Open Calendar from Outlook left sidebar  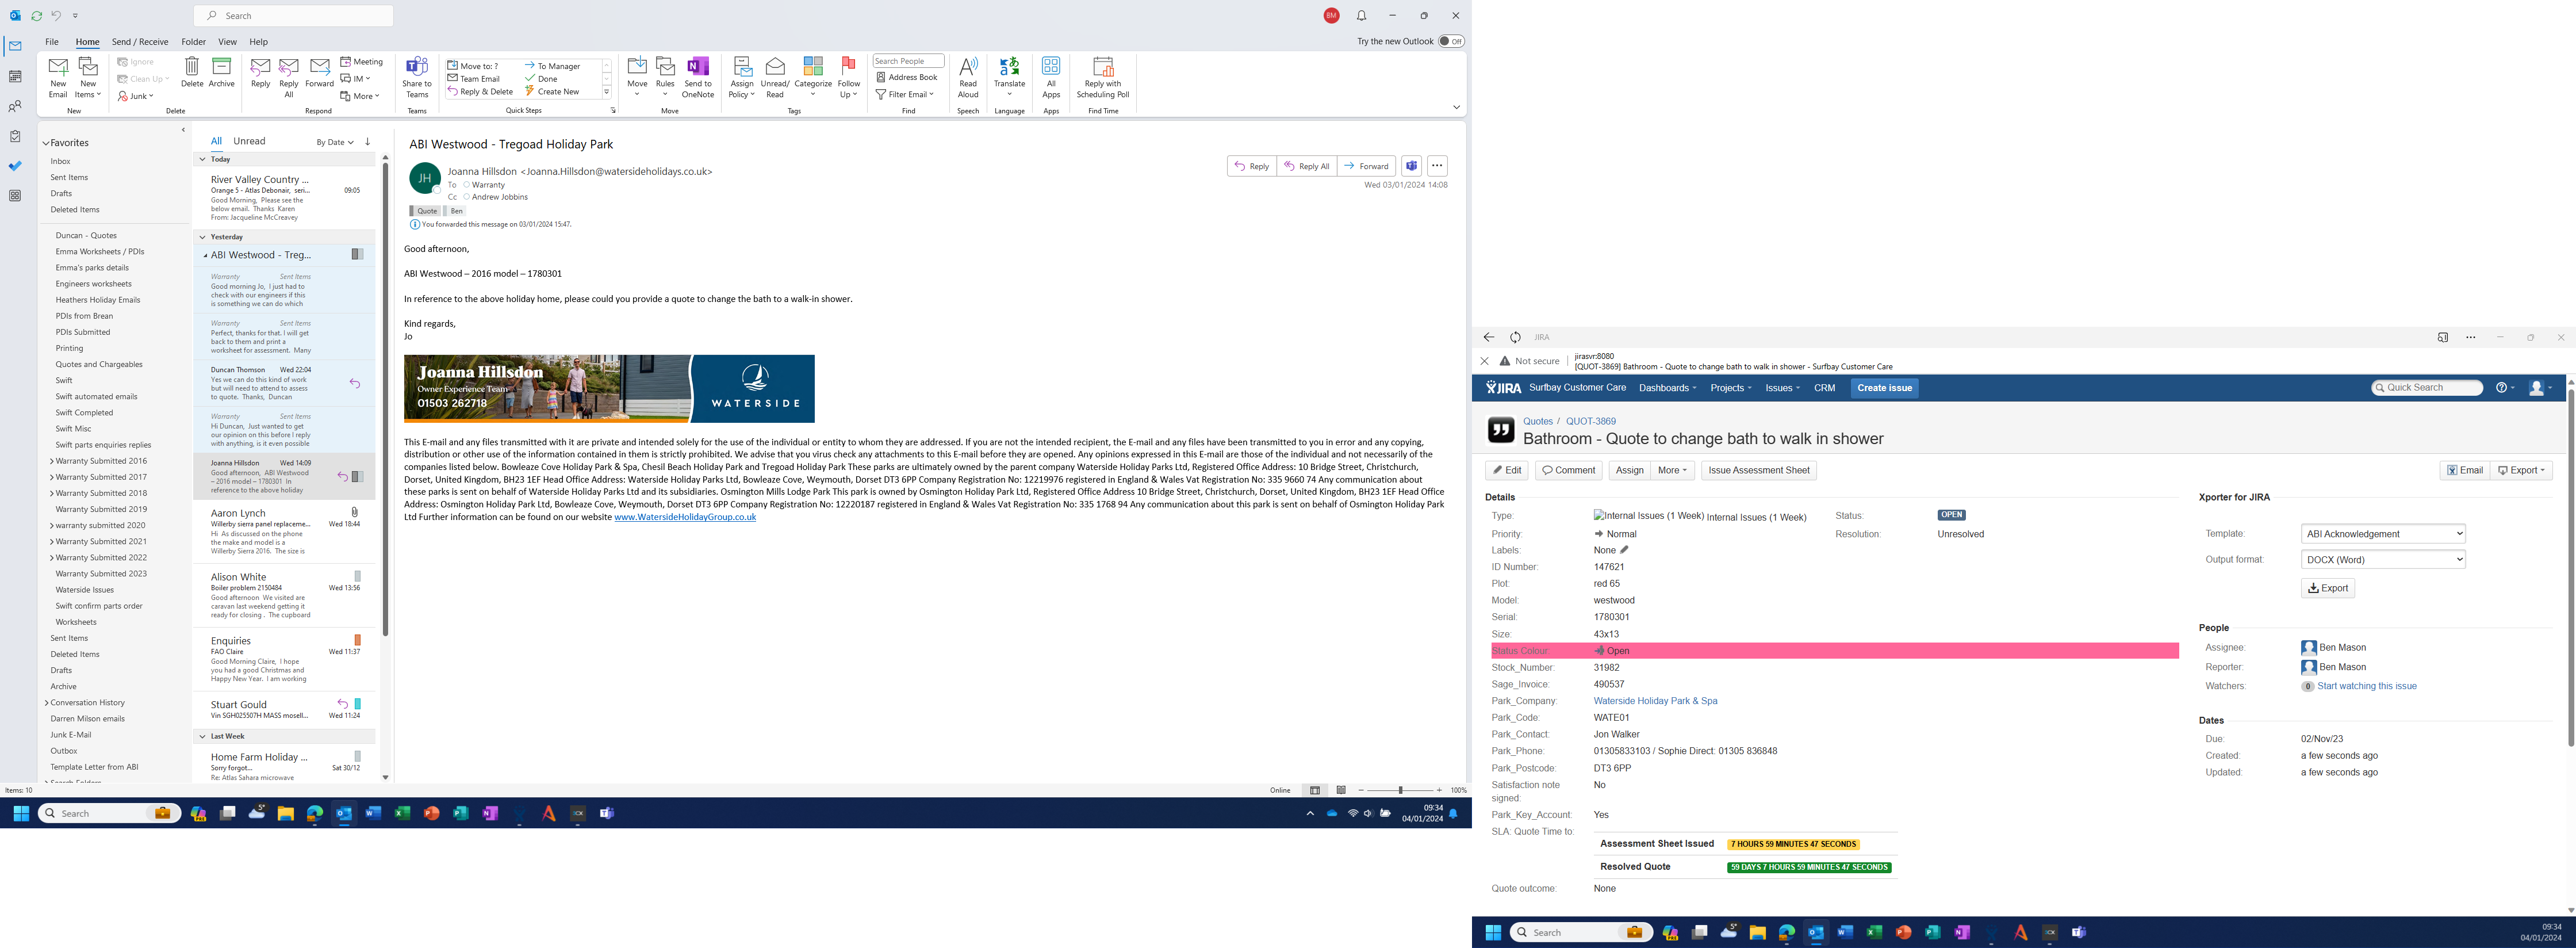pyautogui.click(x=15, y=76)
